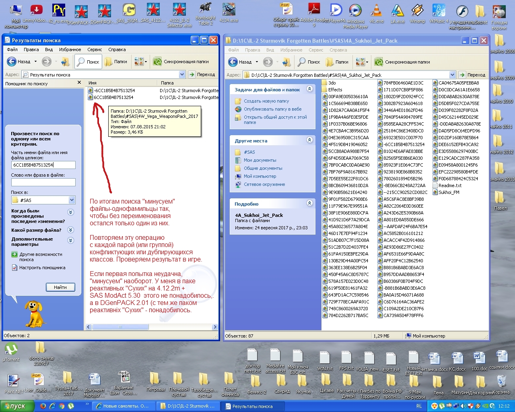Click 'Слово или фраза в файле' input field
515x412 pixels.
(x=43, y=182)
